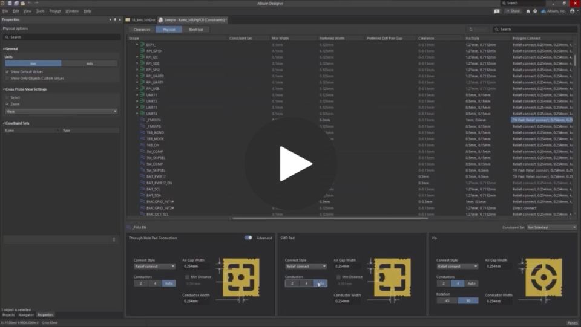Collapse the General section

tap(4, 49)
